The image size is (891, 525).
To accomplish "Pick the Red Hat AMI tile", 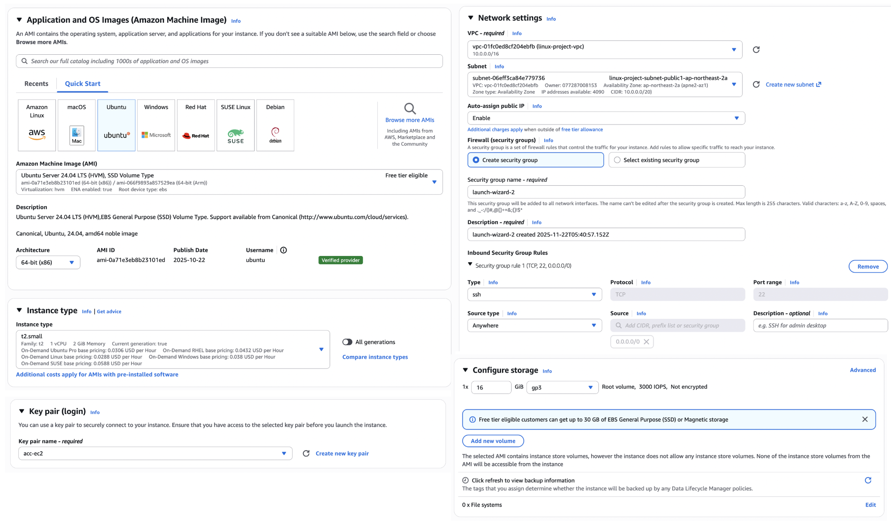I will tap(196, 125).
